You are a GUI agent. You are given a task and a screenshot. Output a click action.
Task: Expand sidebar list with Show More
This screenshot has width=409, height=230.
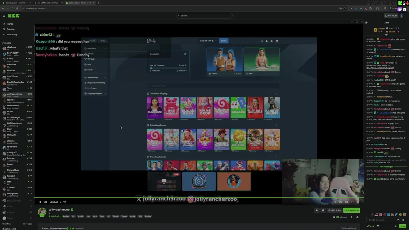pyautogui.click(x=7, y=224)
